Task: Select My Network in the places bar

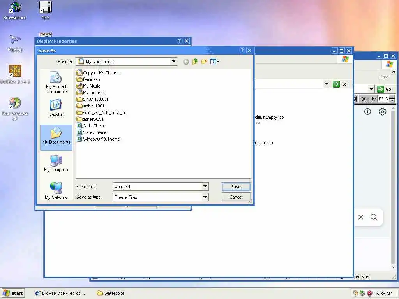Action: coord(56,191)
